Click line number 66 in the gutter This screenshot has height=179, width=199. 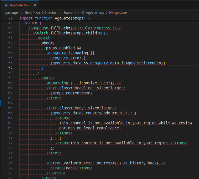[10, 113]
